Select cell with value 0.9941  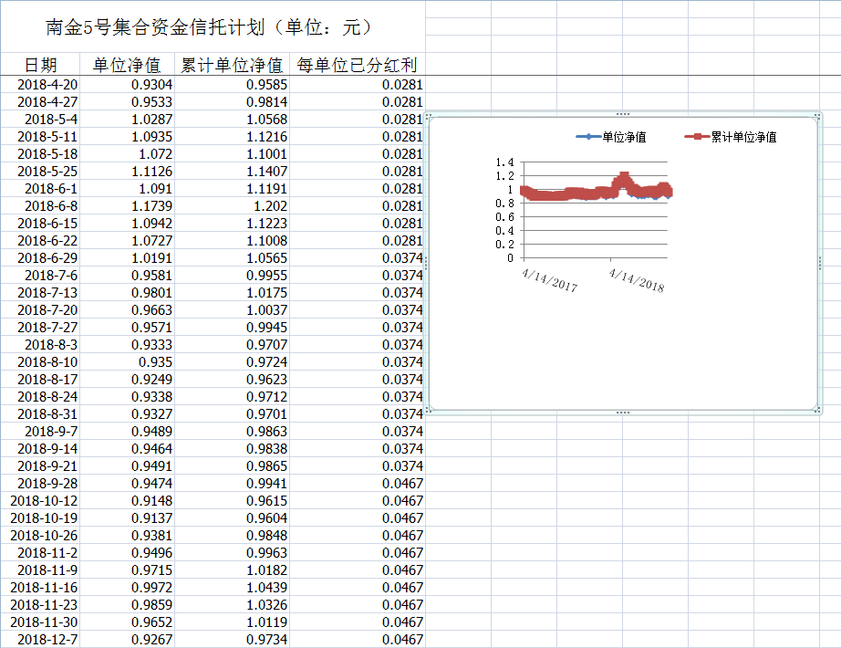(232, 483)
